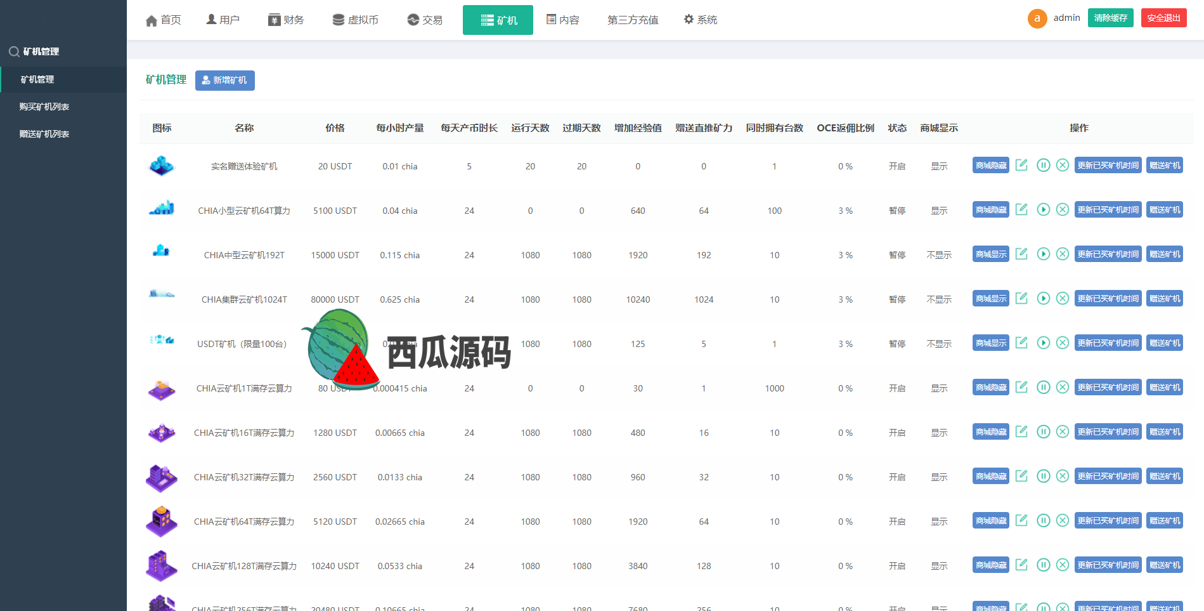Open the 用户 top menu
This screenshot has height=611, width=1204.
click(223, 20)
